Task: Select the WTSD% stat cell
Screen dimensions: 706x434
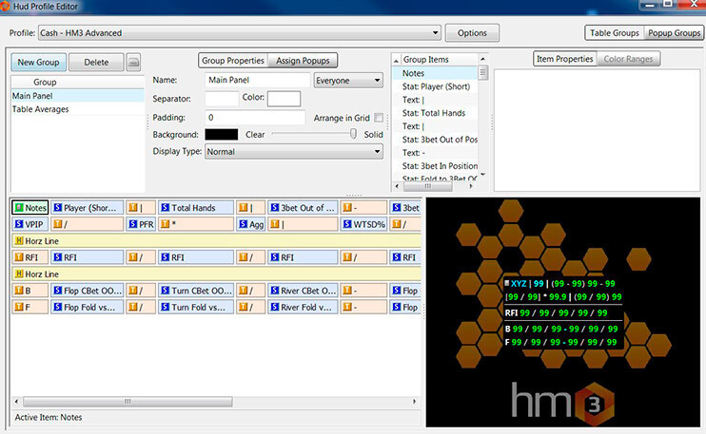Action: click(x=363, y=224)
